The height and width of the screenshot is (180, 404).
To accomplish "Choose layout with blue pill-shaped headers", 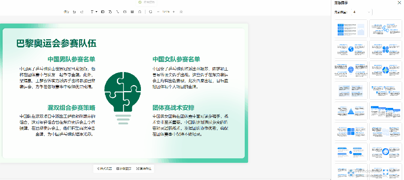I will (x=351, y=152).
